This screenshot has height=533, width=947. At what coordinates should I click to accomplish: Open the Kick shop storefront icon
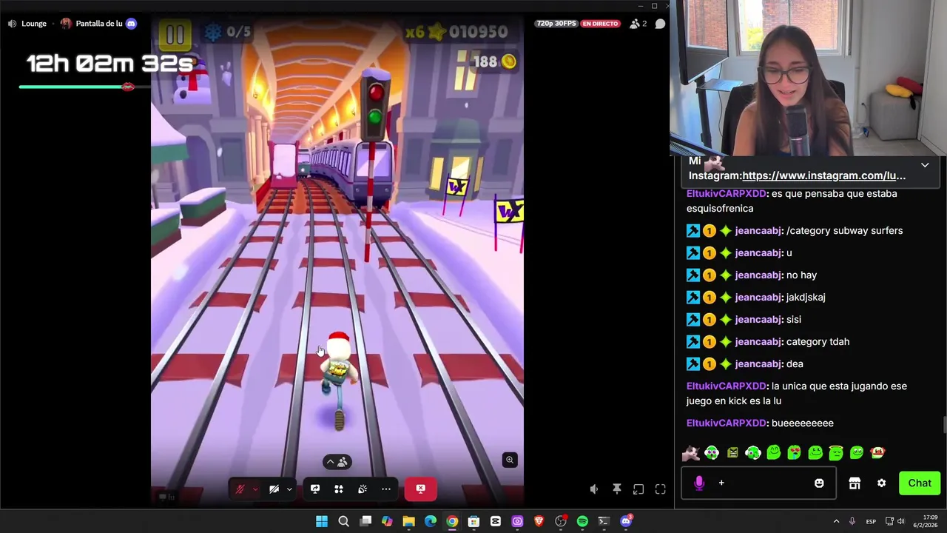coord(855,483)
